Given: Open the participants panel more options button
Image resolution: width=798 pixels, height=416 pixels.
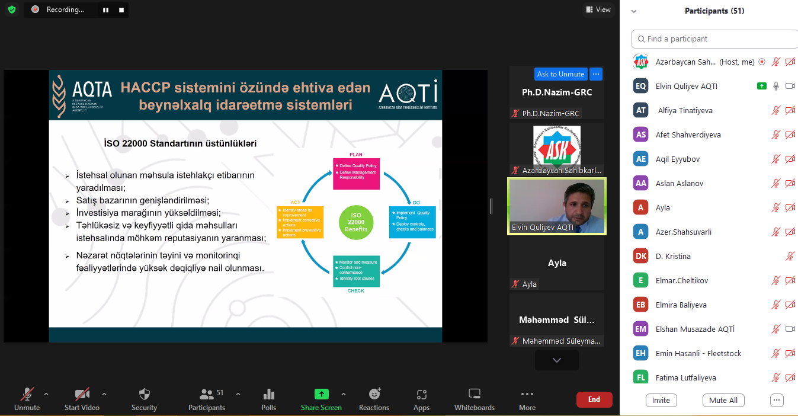Looking at the screenshot, I should (777, 400).
